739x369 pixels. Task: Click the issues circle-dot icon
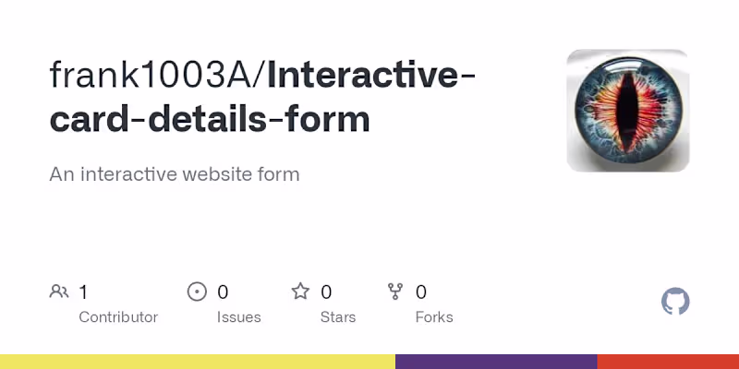(x=197, y=292)
